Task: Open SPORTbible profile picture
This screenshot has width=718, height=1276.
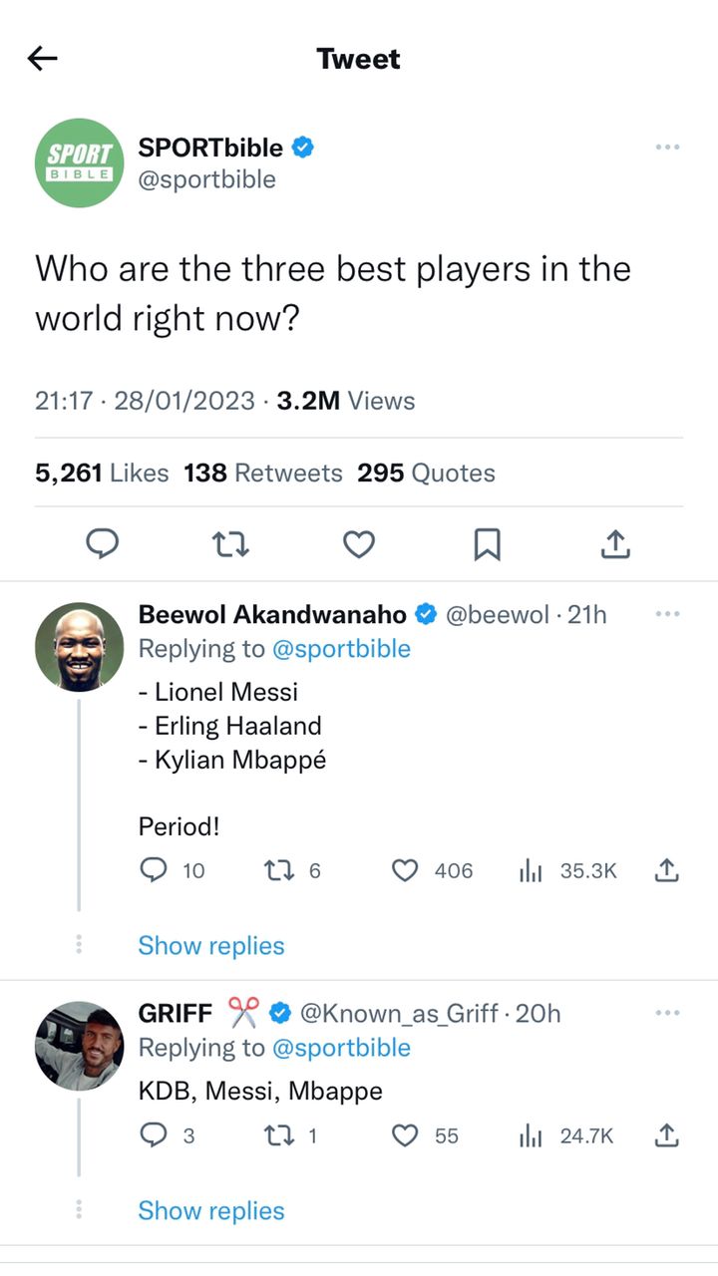Action: (x=80, y=162)
